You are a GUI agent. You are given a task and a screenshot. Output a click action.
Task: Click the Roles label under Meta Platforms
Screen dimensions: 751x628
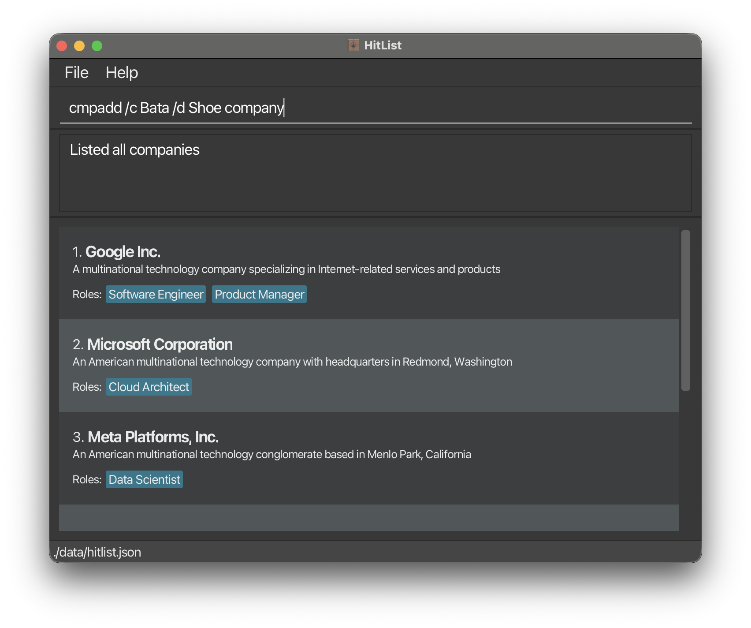87,480
